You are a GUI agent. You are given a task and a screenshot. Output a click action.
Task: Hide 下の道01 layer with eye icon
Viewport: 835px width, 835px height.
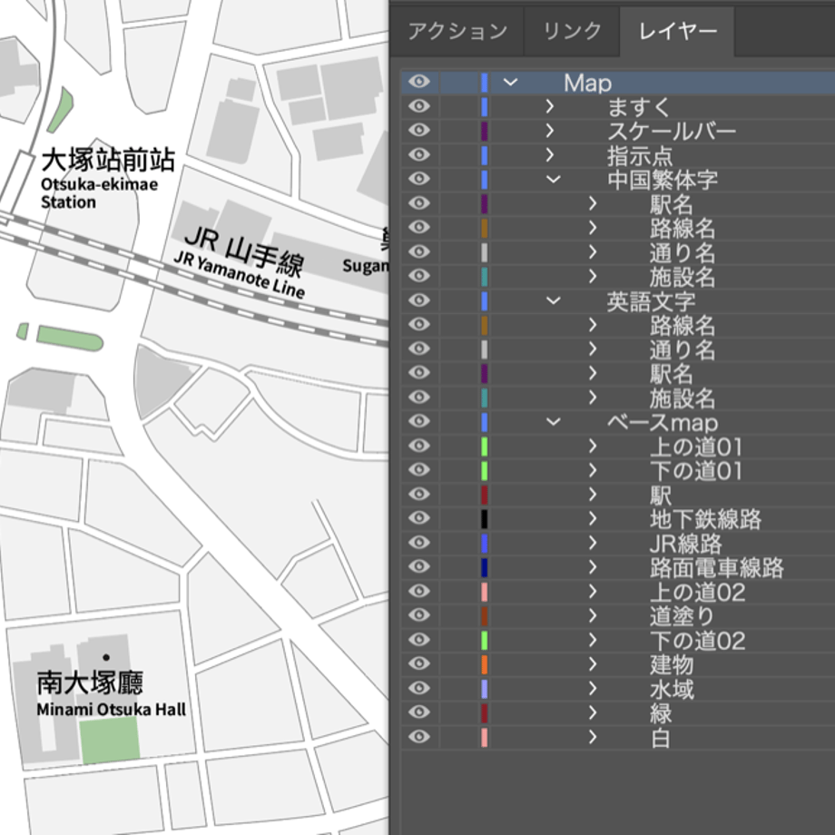[419, 470]
